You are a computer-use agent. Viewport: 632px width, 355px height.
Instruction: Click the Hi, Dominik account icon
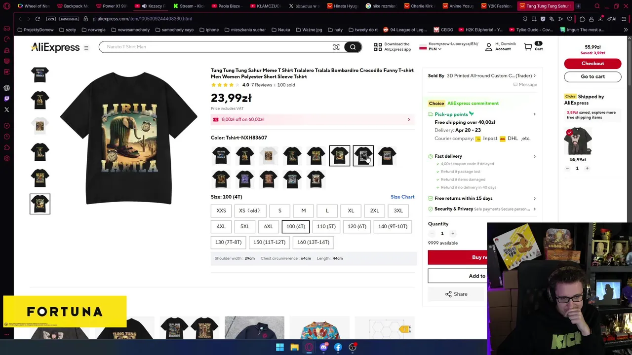pos(489,47)
